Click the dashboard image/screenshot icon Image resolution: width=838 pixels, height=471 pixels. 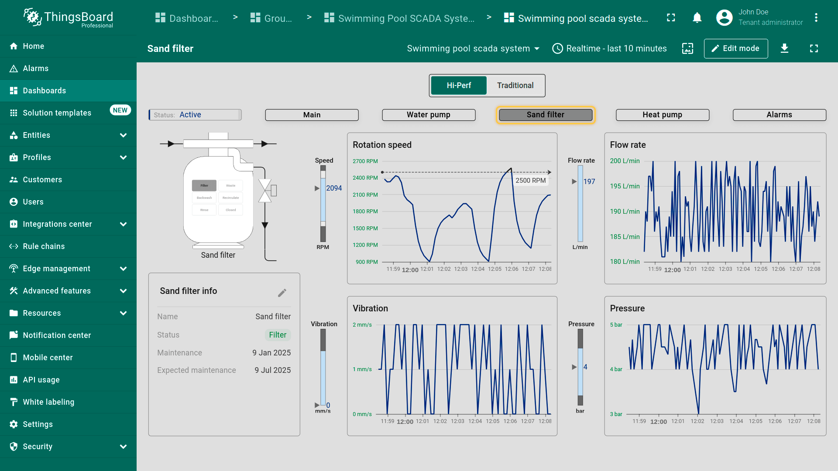(687, 48)
